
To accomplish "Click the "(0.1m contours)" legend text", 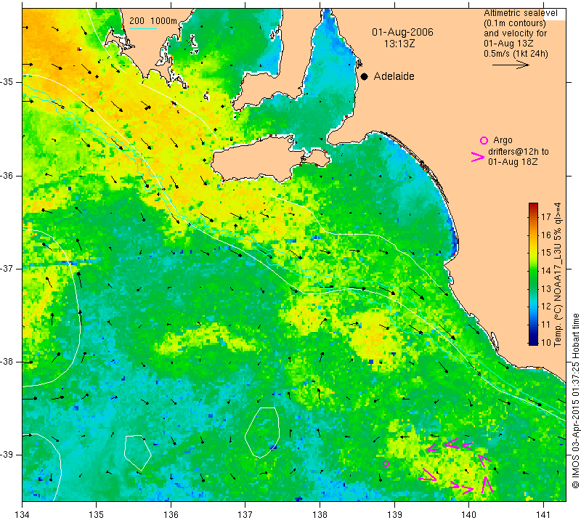I will (x=515, y=23).
